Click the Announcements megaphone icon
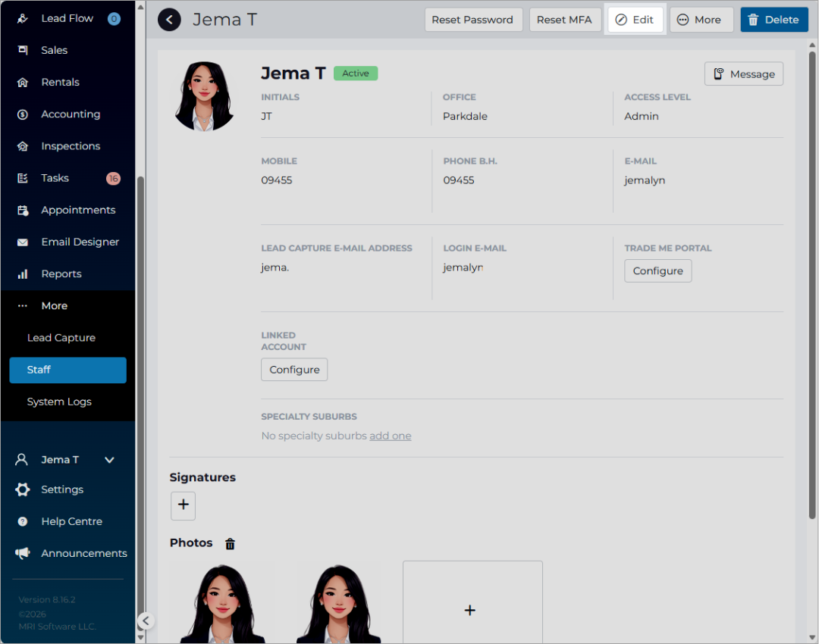The height and width of the screenshot is (644, 819). [23, 553]
